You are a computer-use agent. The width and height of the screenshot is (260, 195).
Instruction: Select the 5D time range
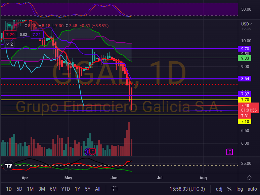click(19, 189)
